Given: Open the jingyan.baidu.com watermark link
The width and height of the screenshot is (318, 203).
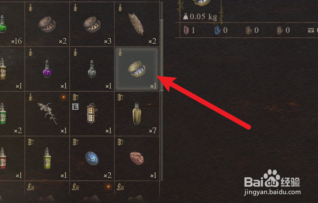Looking at the screenshot, I should [x=273, y=192].
